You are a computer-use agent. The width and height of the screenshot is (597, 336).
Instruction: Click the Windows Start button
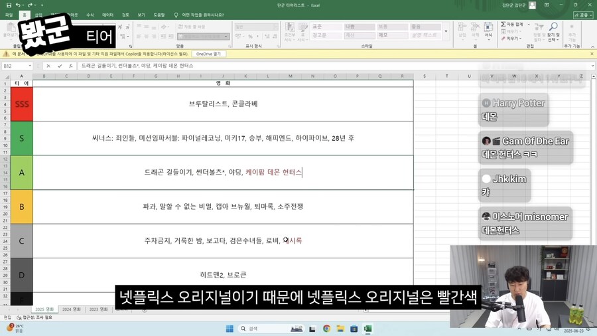point(230,329)
